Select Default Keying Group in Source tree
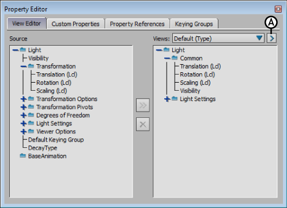 tap(56, 140)
